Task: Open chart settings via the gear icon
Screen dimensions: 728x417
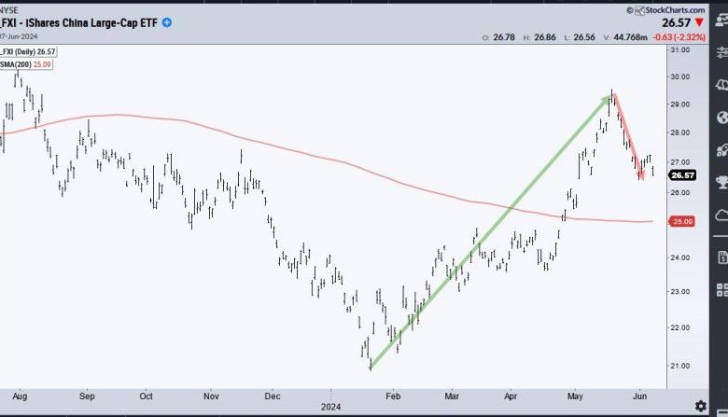Action: (x=701, y=407)
